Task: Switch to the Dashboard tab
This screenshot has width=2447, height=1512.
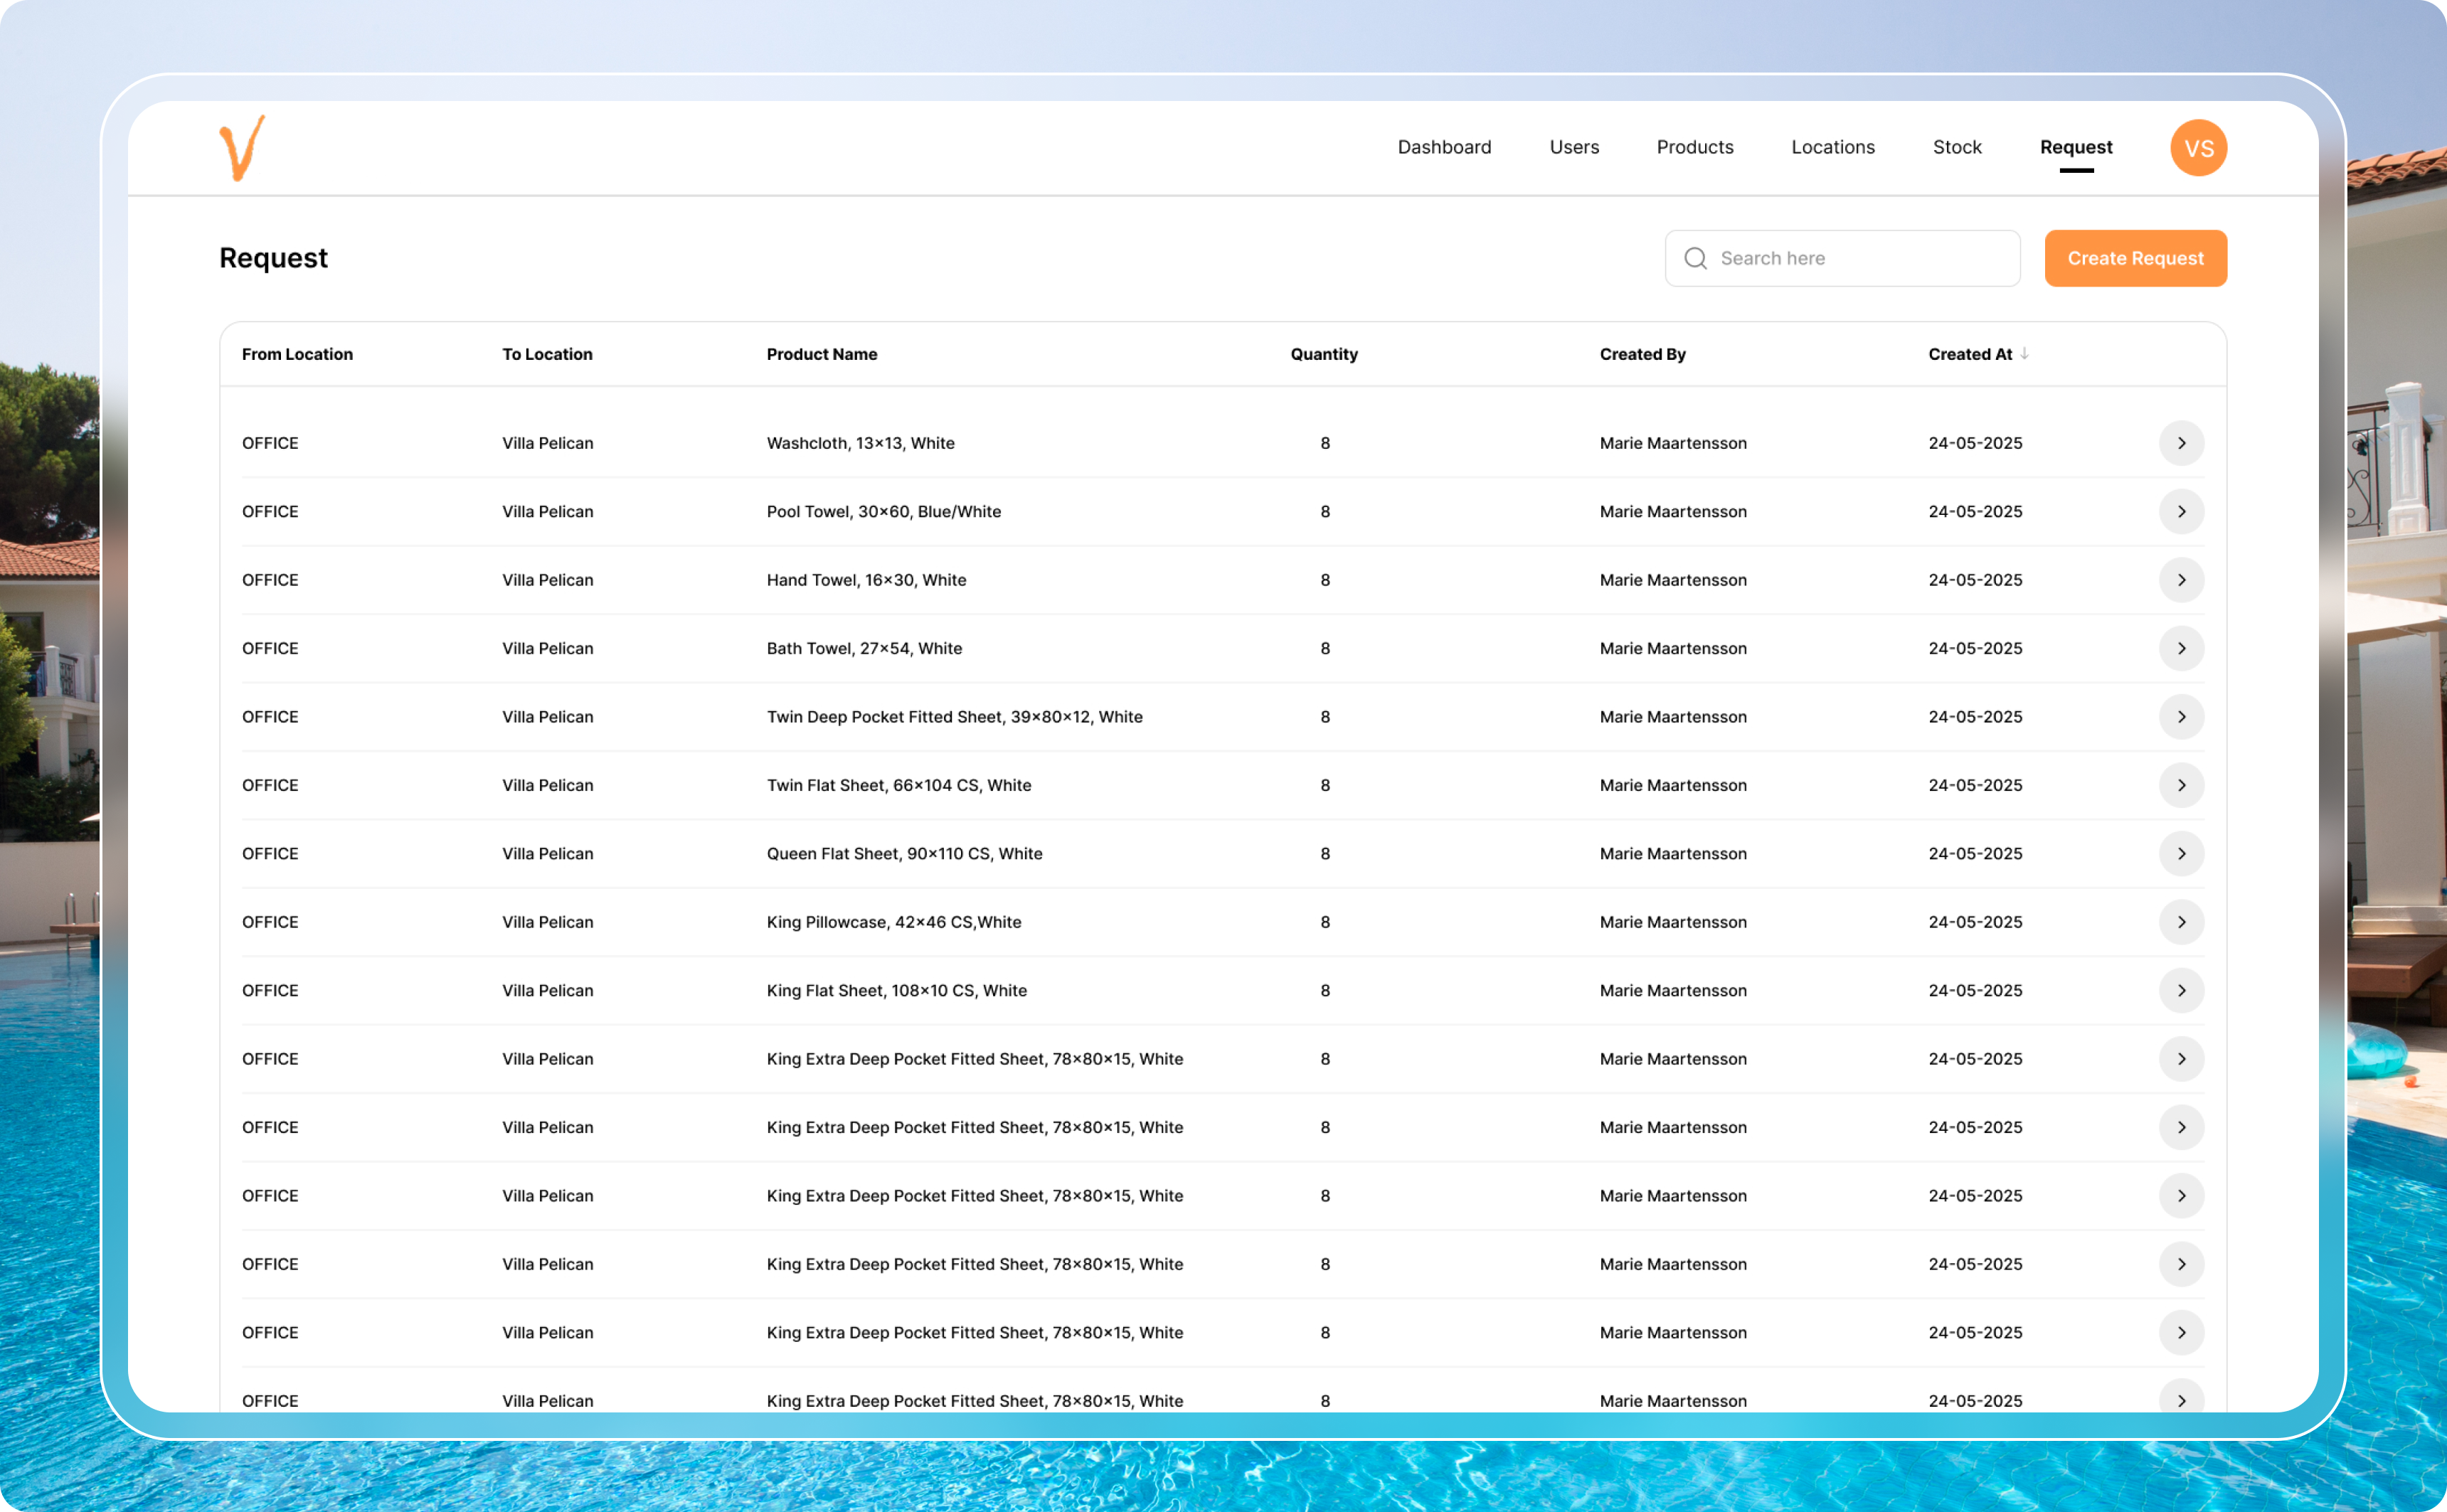Action: [1444, 147]
